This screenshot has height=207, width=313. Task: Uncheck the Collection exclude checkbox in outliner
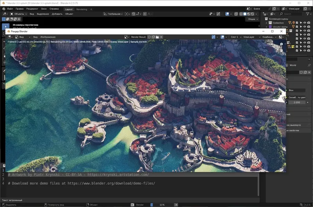297,23
